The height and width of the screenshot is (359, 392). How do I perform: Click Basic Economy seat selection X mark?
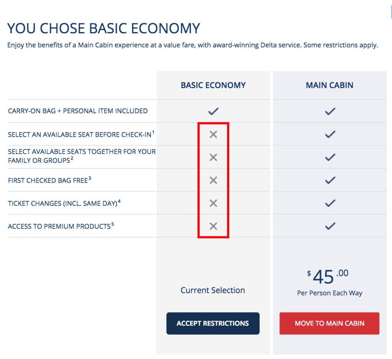(x=213, y=134)
